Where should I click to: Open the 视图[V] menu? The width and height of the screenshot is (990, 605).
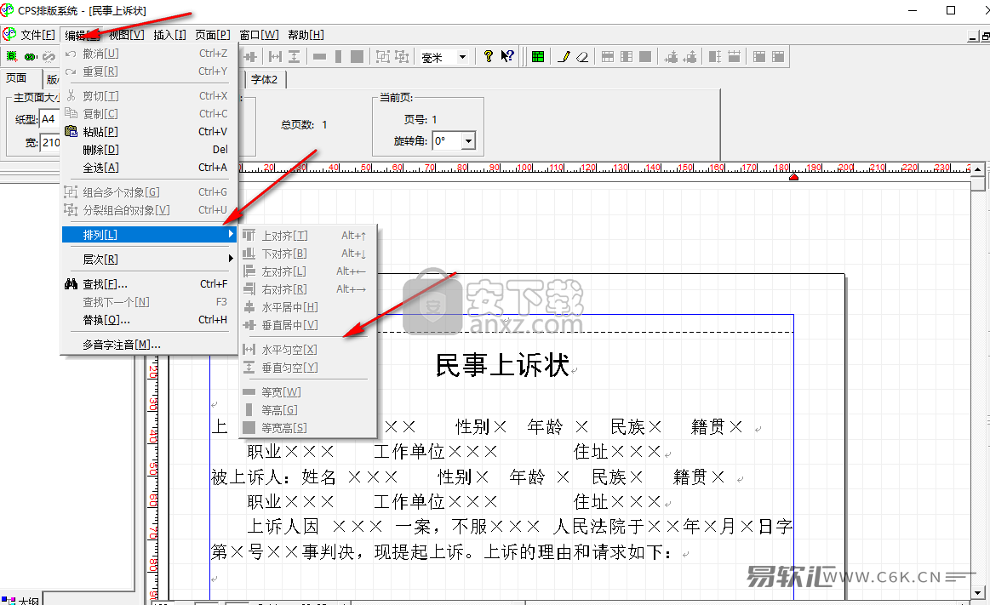coord(126,35)
